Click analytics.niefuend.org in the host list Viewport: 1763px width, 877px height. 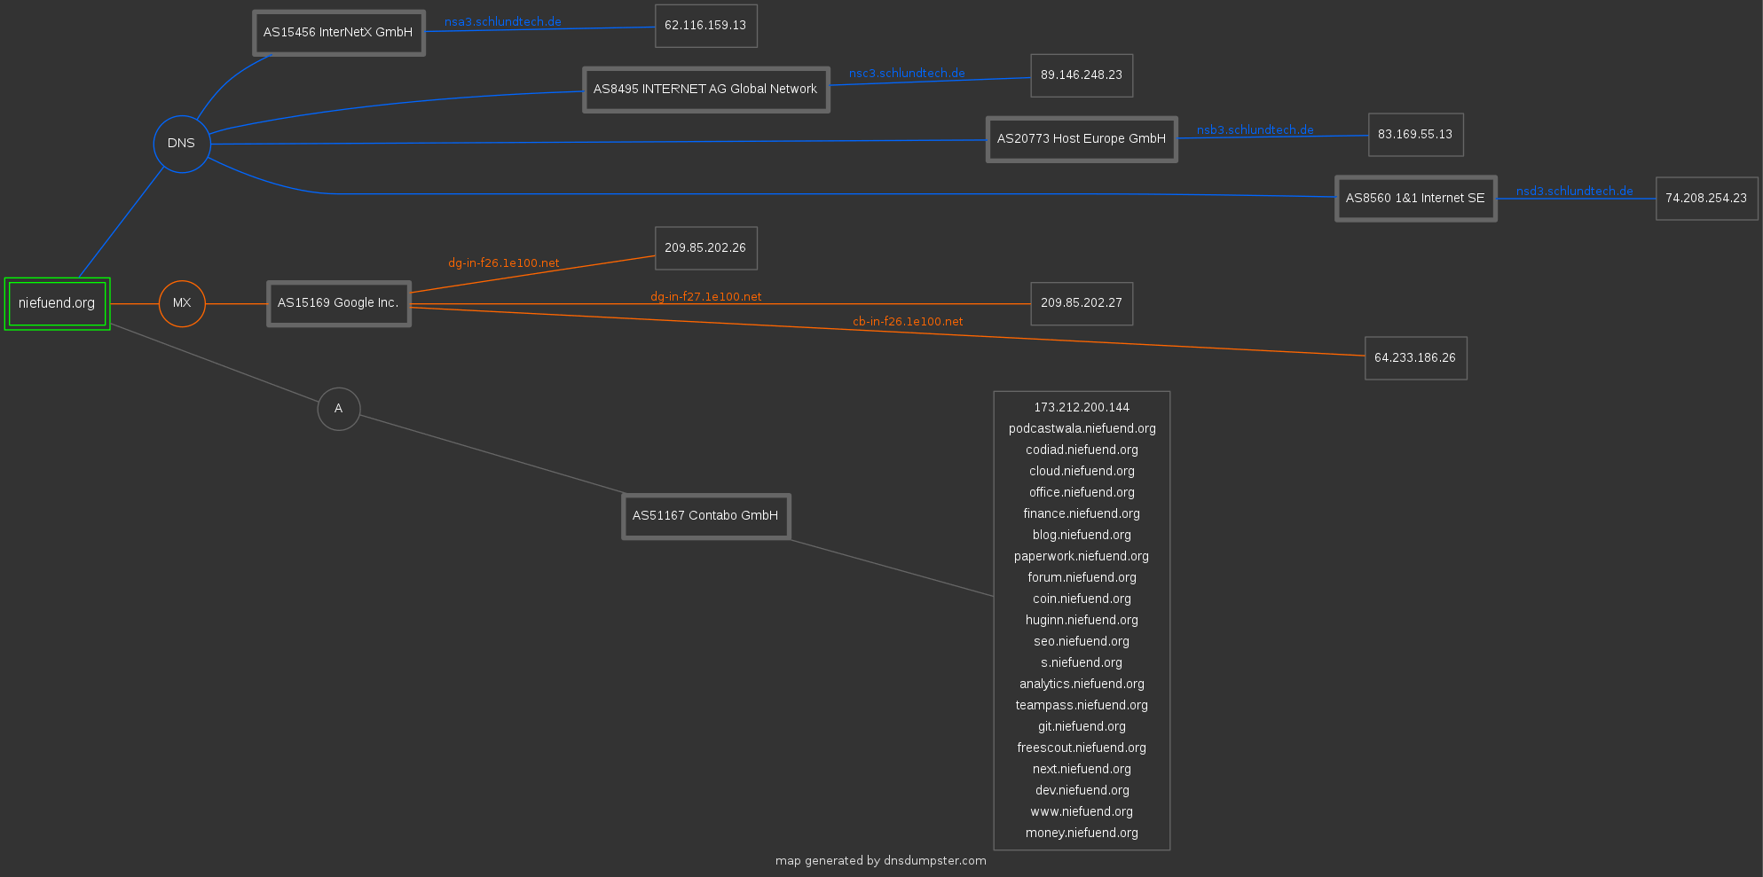[1082, 685]
